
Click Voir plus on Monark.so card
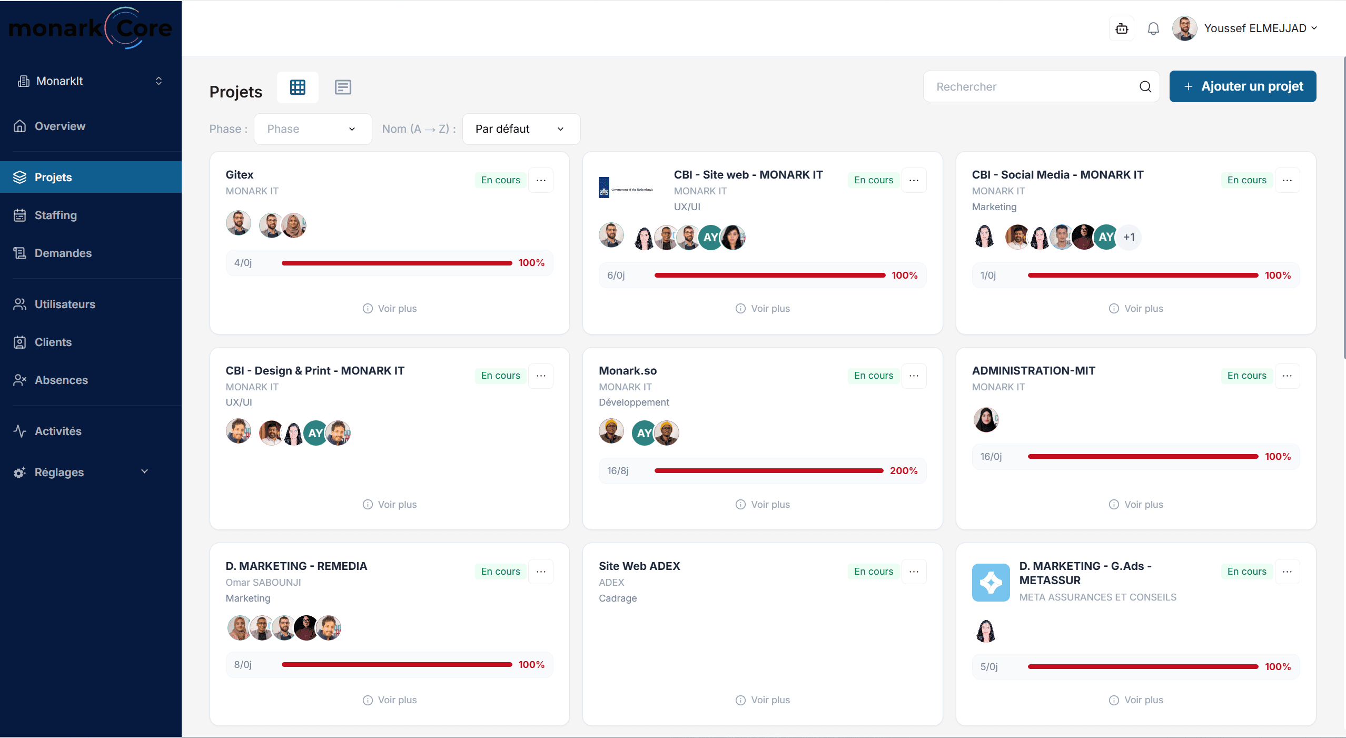(x=763, y=505)
